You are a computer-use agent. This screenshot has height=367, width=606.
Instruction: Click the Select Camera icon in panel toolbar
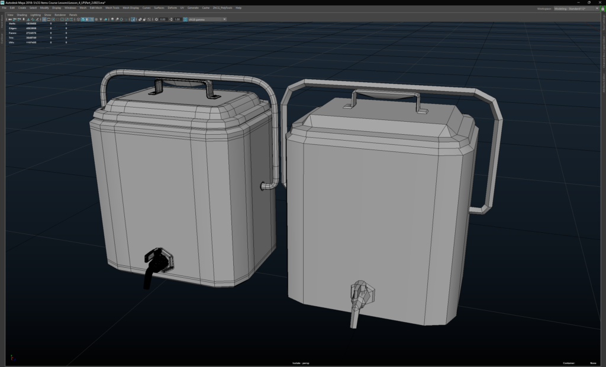click(x=10, y=19)
